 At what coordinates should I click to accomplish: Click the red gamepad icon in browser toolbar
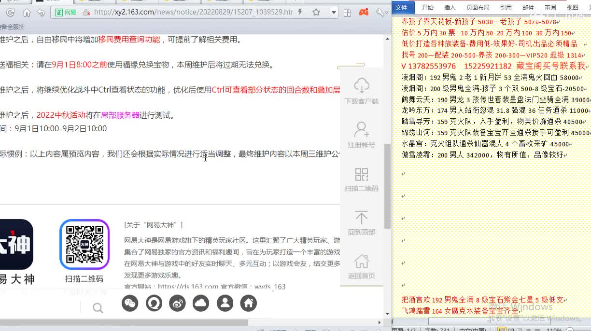click(364, 12)
